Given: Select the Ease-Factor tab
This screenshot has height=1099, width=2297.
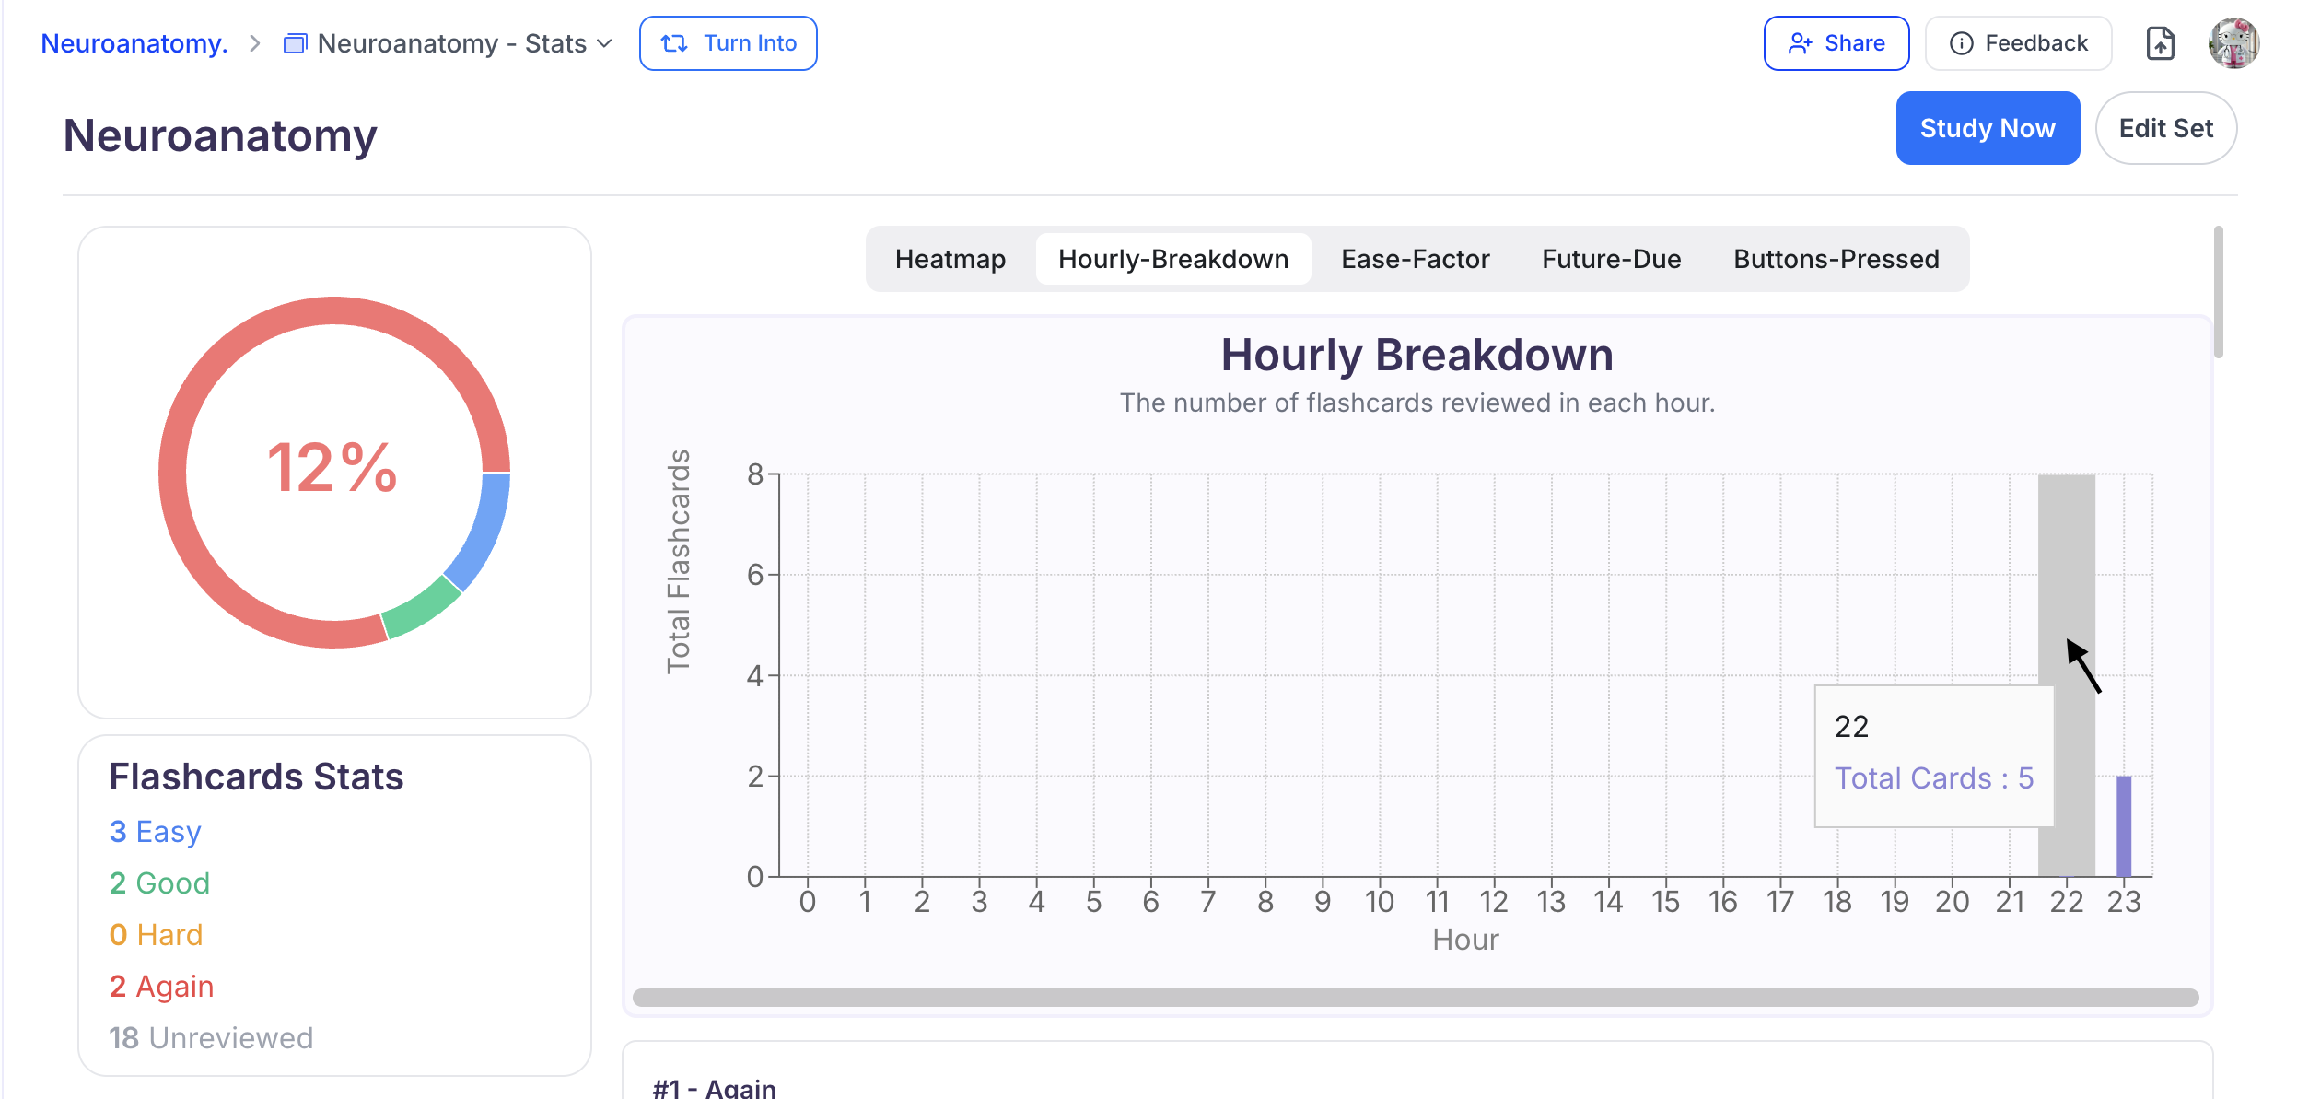Looking at the screenshot, I should (1415, 259).
